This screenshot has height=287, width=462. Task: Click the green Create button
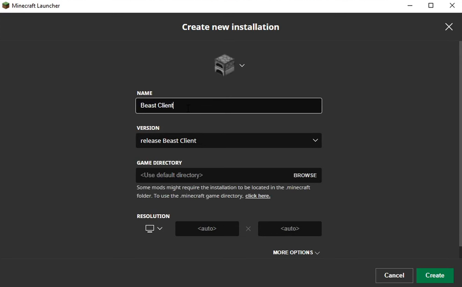(435, 276)
